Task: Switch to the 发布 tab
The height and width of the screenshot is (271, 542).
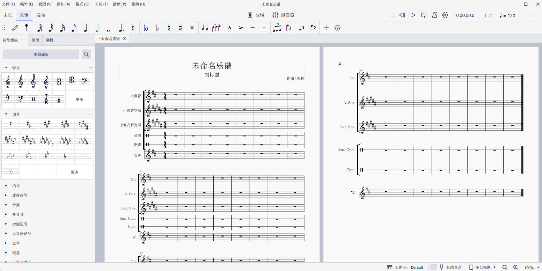Action: (41, 15)
